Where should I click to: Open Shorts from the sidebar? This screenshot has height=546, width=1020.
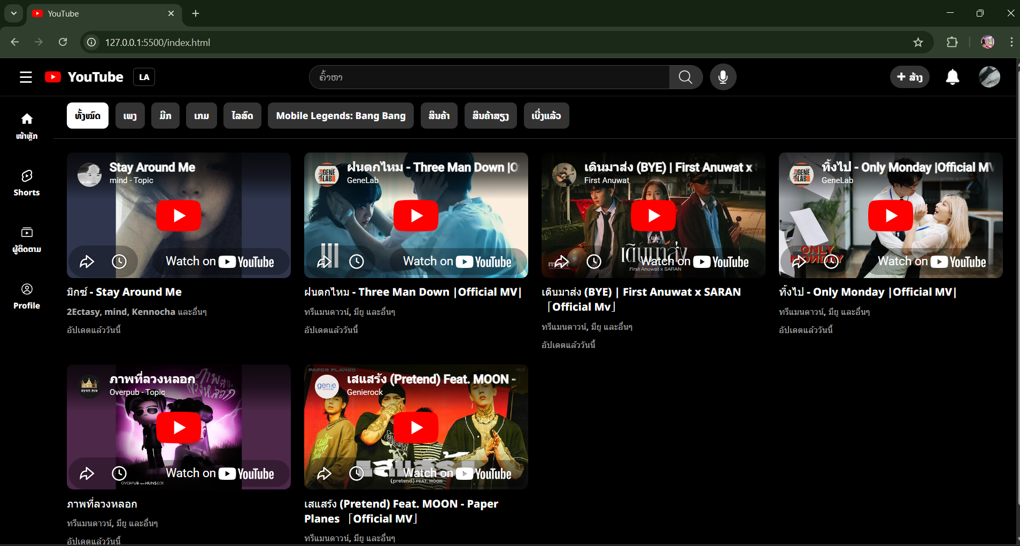point(27,183)
